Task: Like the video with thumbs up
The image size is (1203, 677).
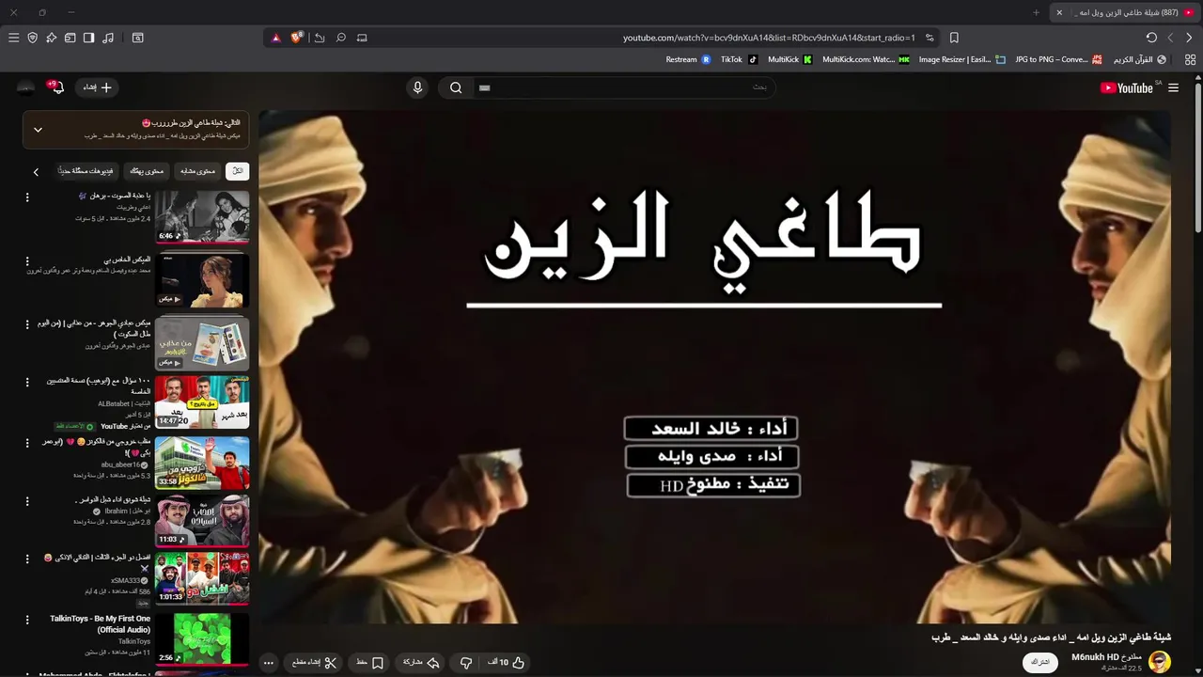Action: 506,662
